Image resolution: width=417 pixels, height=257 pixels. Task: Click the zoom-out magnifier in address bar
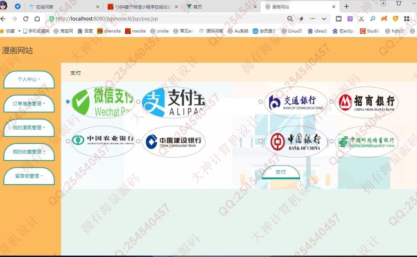[290, 19]
